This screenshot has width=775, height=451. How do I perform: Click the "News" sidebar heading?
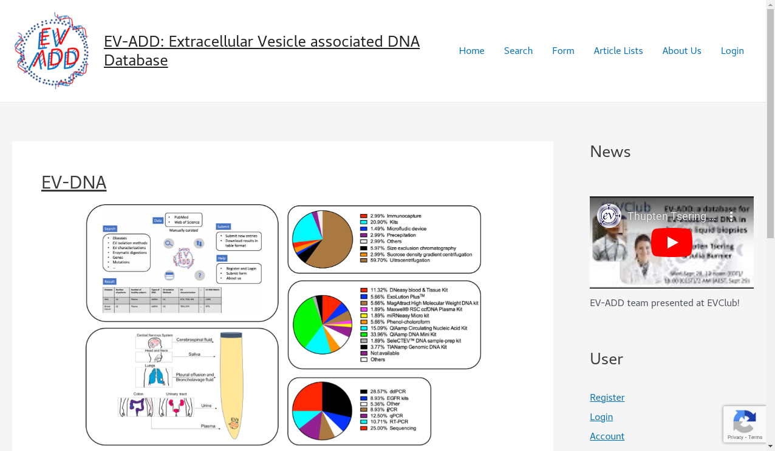tap(610, 152)
